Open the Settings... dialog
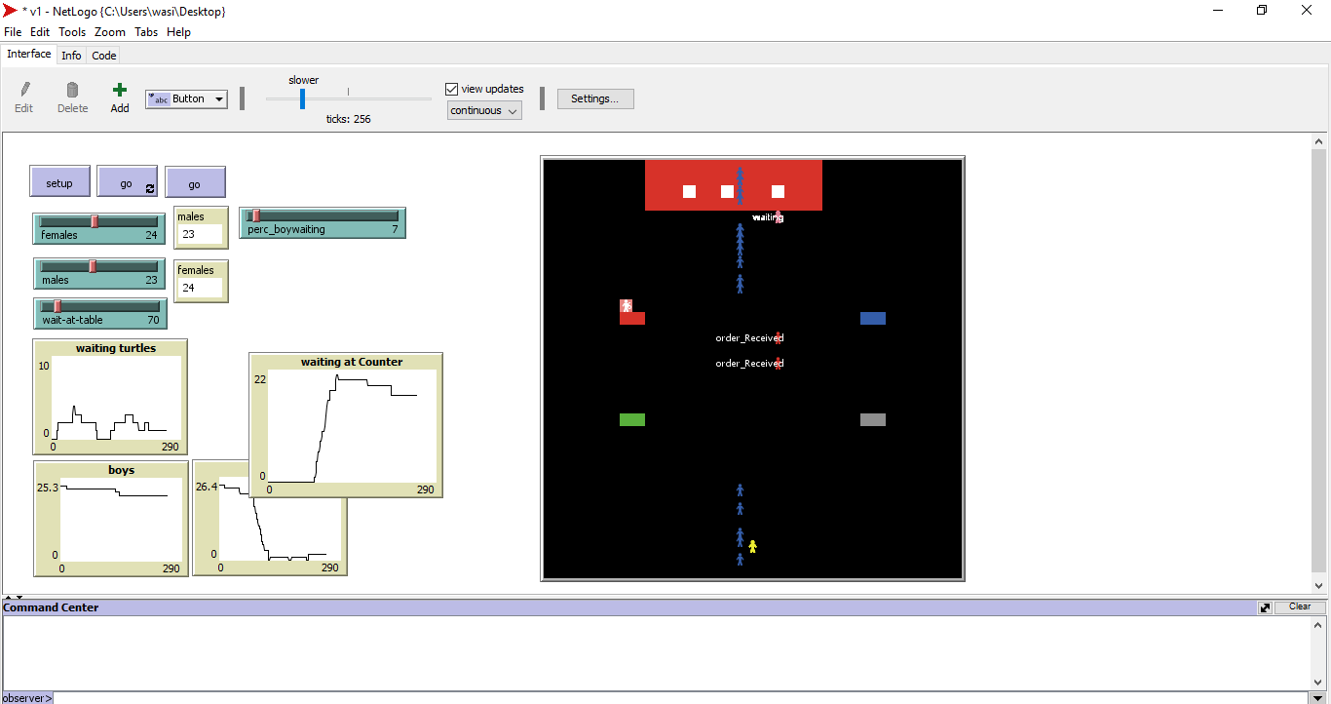 click(x=595, y=98)
